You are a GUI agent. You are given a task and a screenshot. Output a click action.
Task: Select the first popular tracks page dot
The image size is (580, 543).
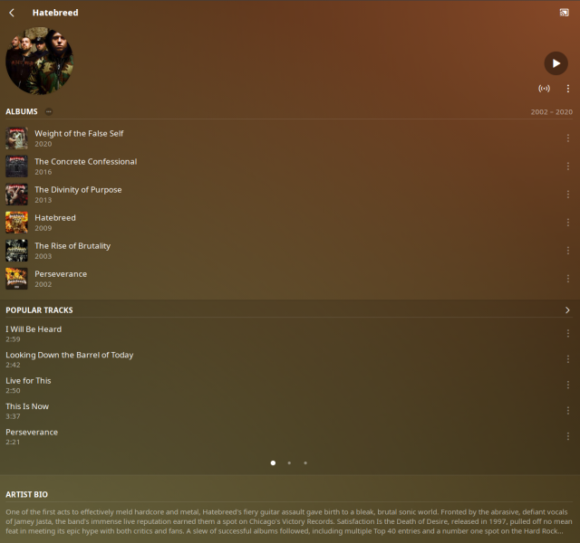(273, 462)
